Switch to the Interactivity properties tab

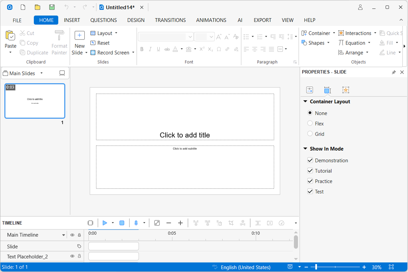[345, 90]
